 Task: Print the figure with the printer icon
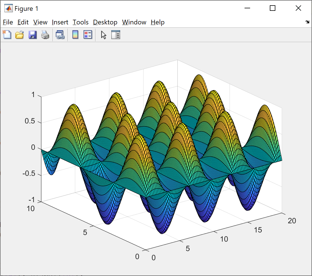coord(45,35)
